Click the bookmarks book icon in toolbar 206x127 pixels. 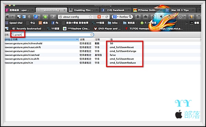[191, 17]
